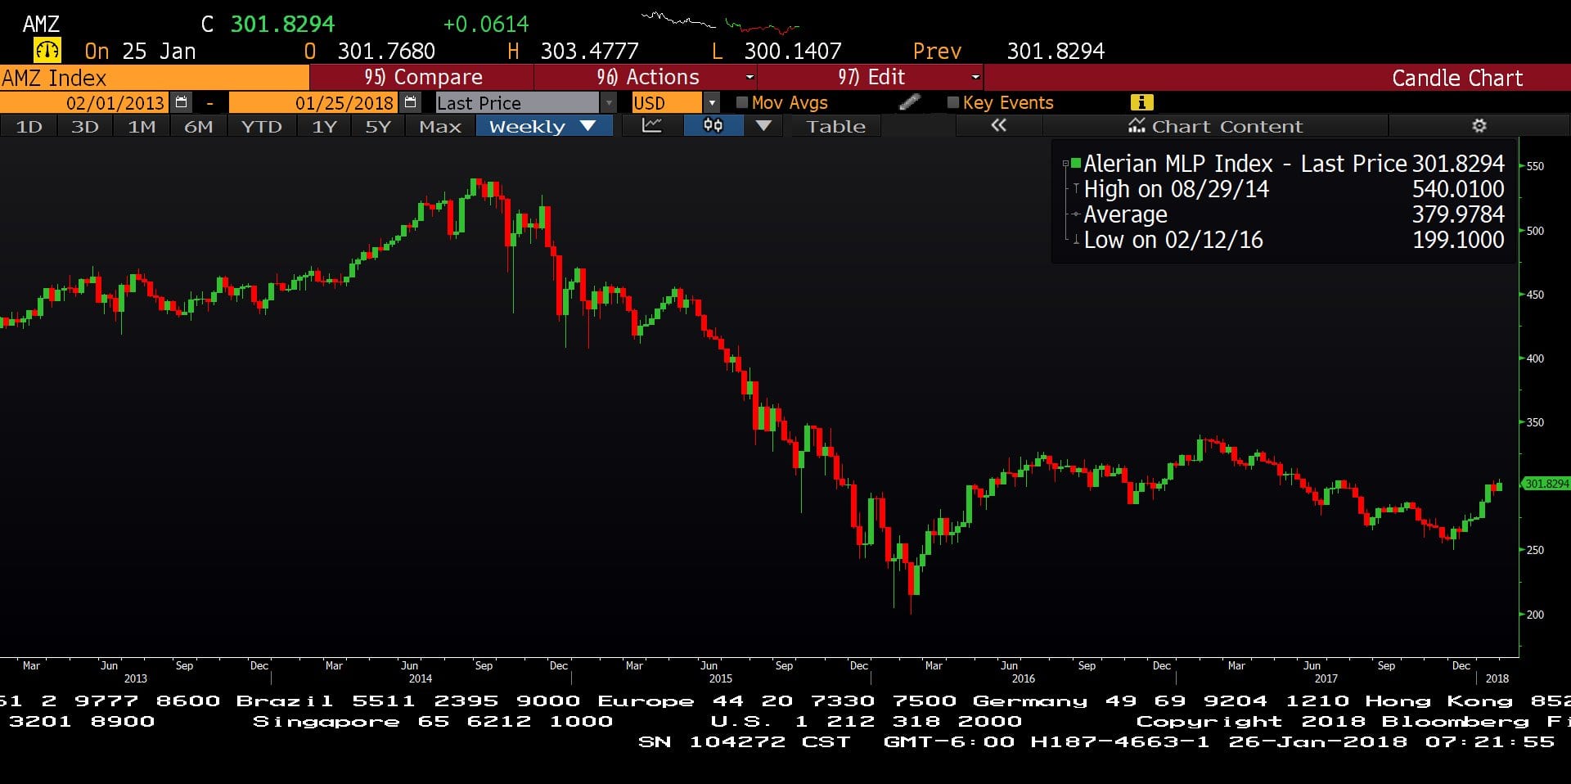Click the start date field 02/01/2013
The width and height of the screenshot is (1571, 784).
(x=85, y=103)
